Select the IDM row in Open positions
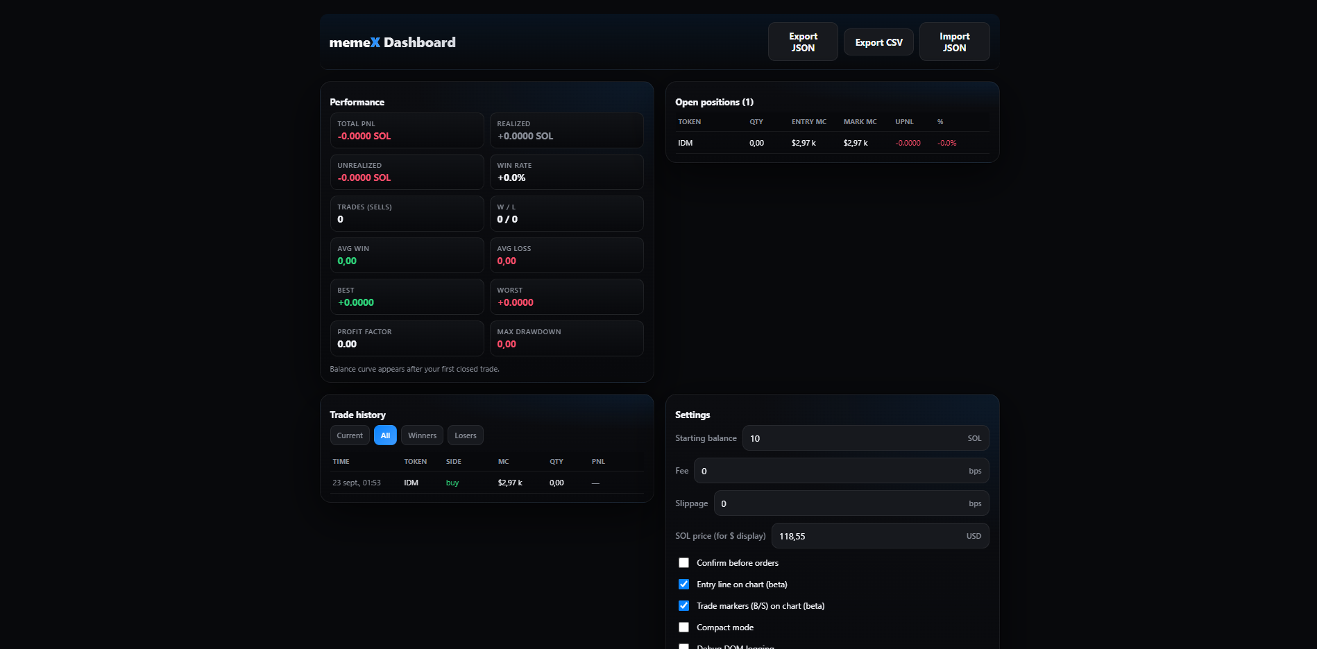 (x=832, y=143)
